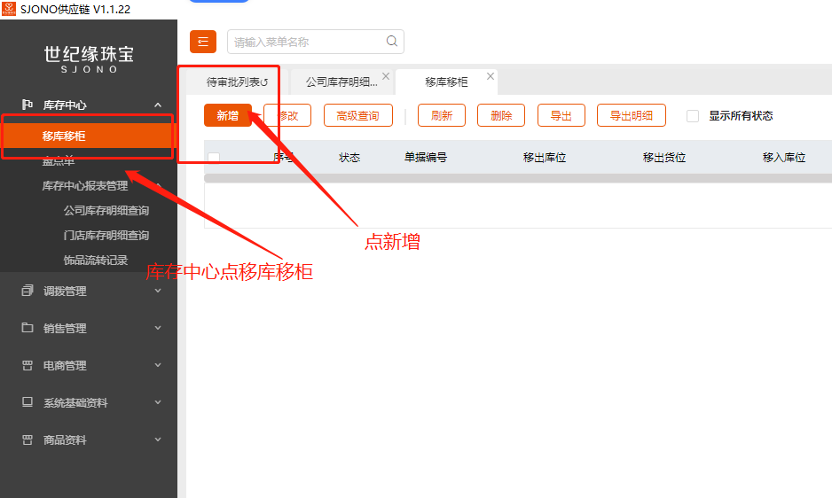Close the 移库移柜 tab
832x498 pixels.
[x=489, y=76]
